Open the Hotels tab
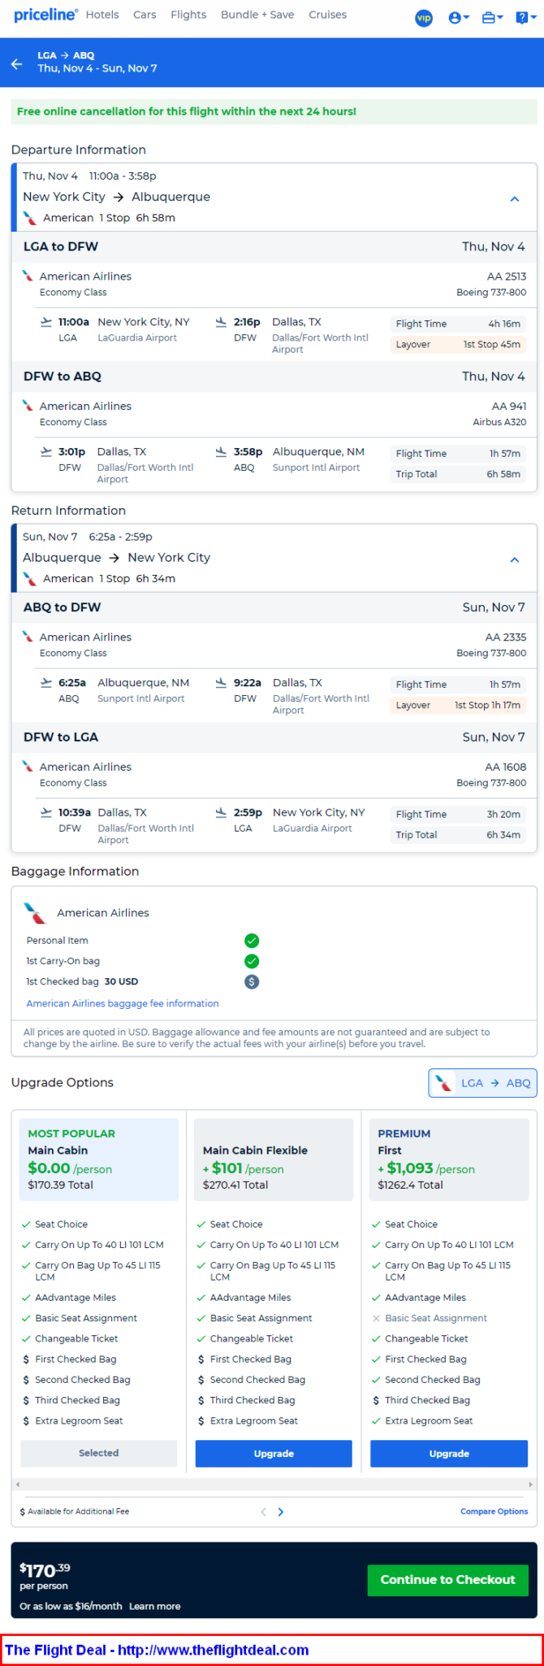Screen dimensions: 544x1666 (102, 15)
